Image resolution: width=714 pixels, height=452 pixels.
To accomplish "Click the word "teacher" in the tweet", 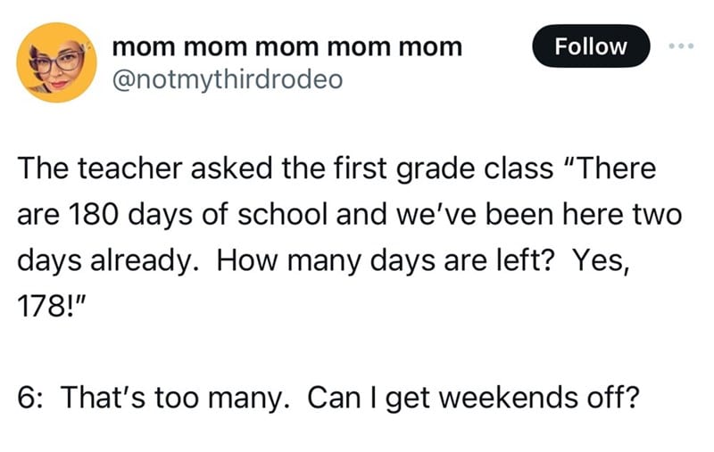I will tap(129, 168).
